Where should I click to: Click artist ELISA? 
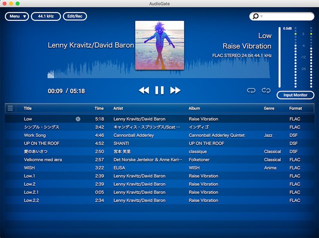(x=119, y=168)
